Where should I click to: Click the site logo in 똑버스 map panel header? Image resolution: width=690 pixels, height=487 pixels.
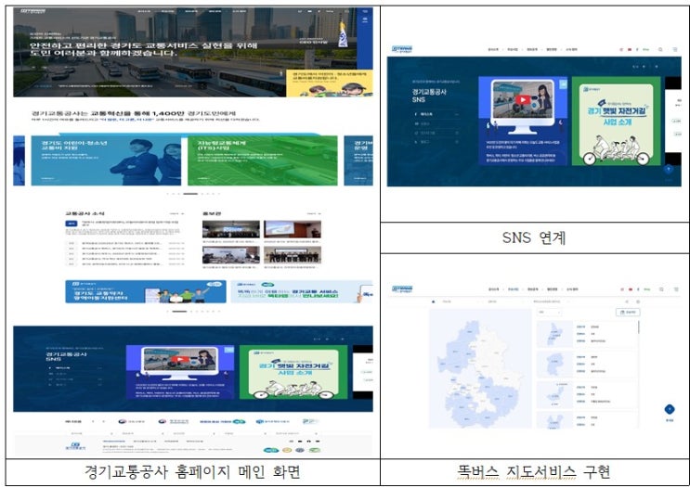pyautogui.click(x=402, y=288)
